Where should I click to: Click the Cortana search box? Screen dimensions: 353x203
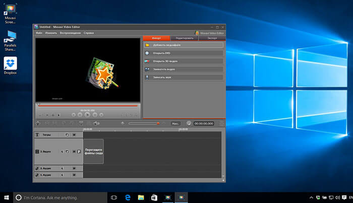point(60,197)
